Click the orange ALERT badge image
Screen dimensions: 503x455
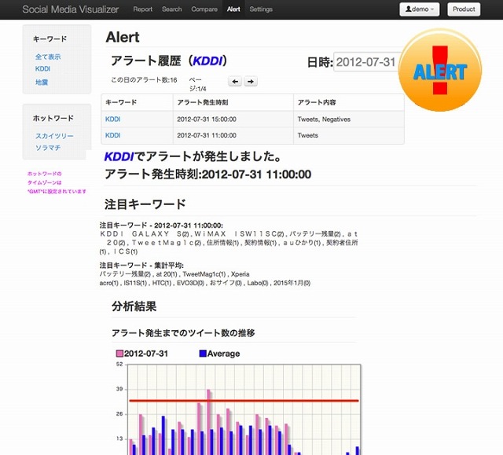tap(440, 70)
